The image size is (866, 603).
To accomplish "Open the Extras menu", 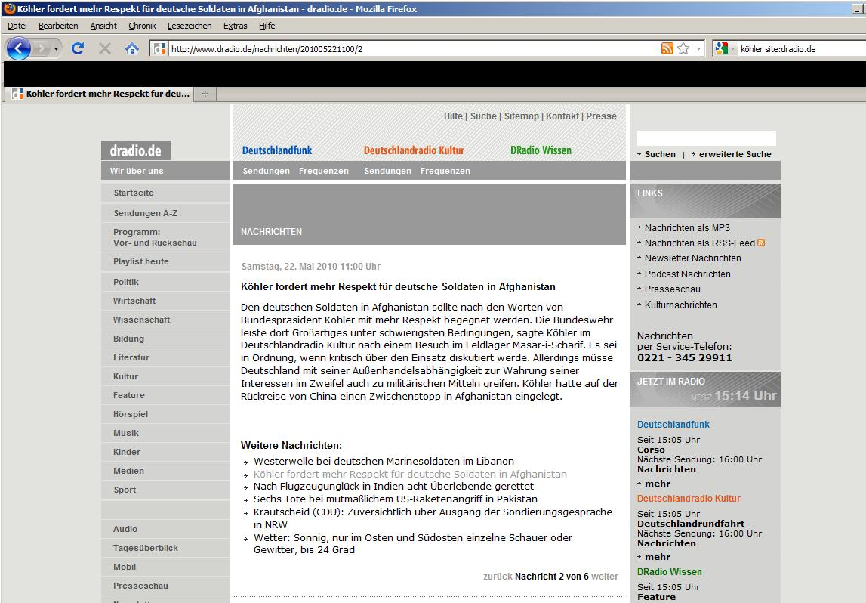I will point(236,26).
